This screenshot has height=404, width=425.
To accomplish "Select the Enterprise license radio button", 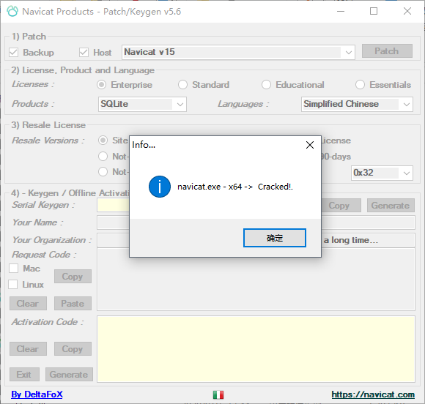I will (x=101, y=85).
